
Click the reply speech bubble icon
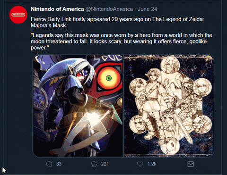point(49,164)
